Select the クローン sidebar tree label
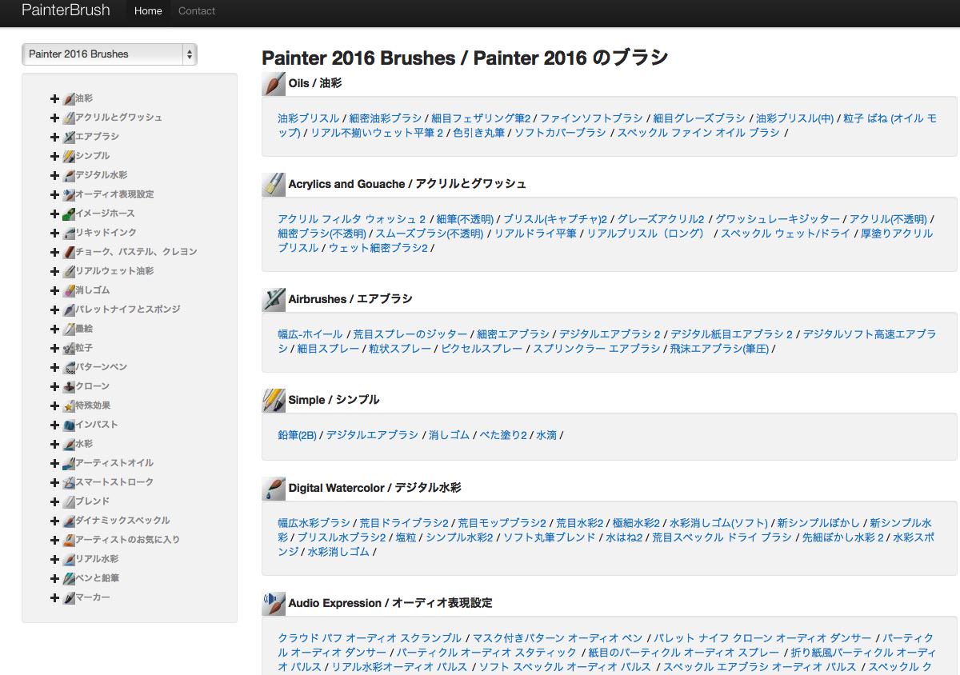This screenshot has height=675, width=960. coord(93,386)
